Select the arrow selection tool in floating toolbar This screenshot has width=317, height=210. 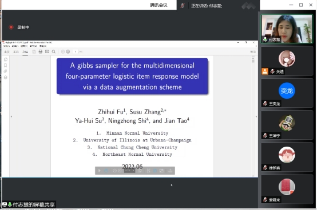click(99, 171)
